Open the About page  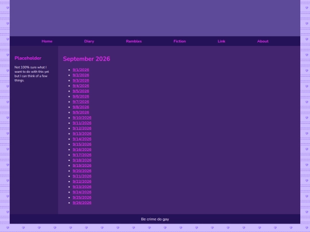pyautogui.click(x=262, y=41)
